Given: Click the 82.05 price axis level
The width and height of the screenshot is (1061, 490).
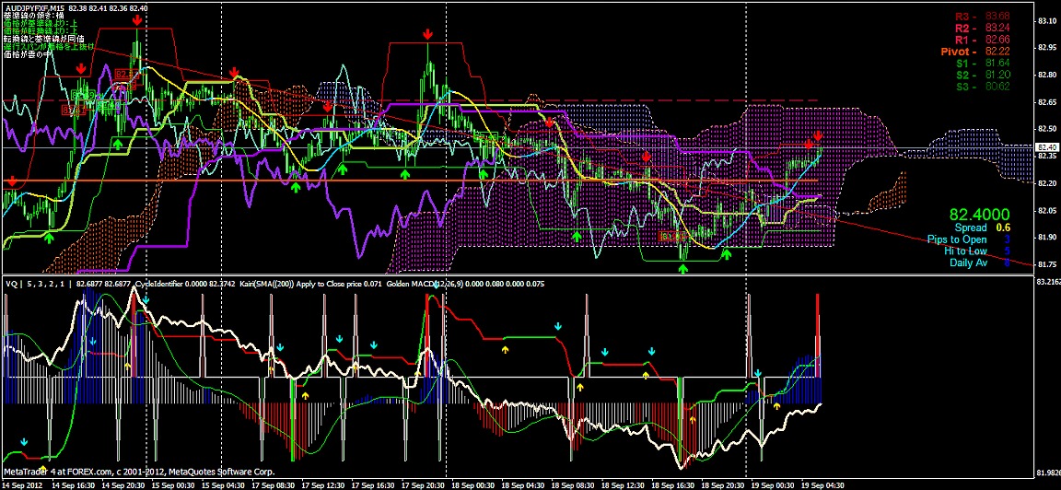Looking at the screenshot, I should [1046, 210].
